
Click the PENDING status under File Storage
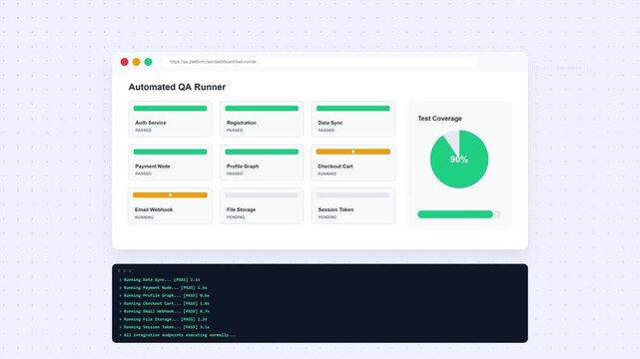(x=236, y=217)
